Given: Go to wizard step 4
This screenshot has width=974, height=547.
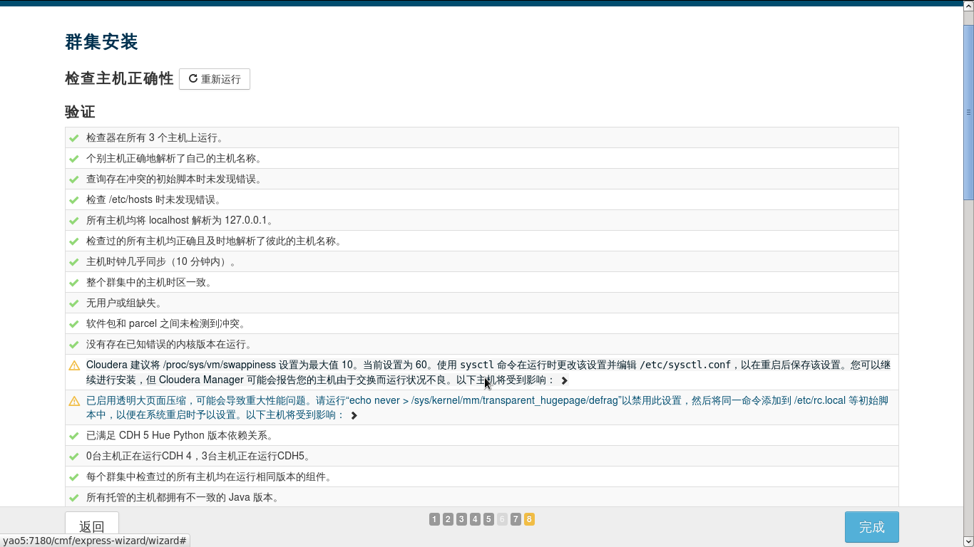Looking at the screenshot, I should coord(475,519).
